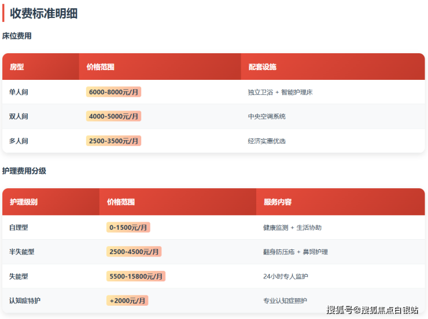The height and width of the screenshot is (319, 428).
Task: Click the 服务内容 column header
Action: (278, 202)
